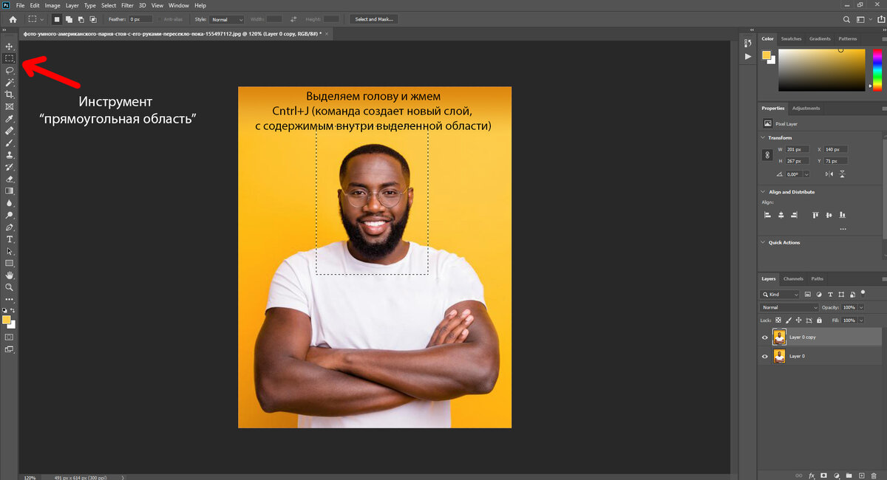This screenshot has width=887, height=480.
Task: Switch to the Channels tab
Action: coord(793,279)
